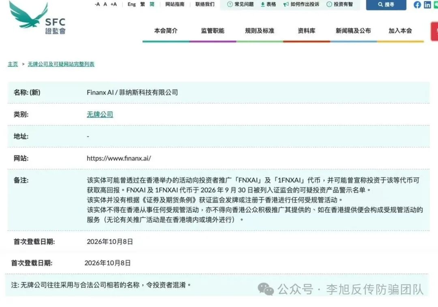The image size is (438, 307).
Task: Open 如何作出投诉 complaint link
Action: [x=301, y=4]
